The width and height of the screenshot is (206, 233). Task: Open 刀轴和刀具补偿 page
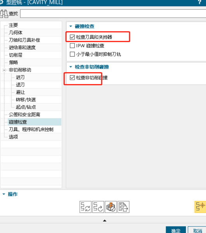point(24,40)
